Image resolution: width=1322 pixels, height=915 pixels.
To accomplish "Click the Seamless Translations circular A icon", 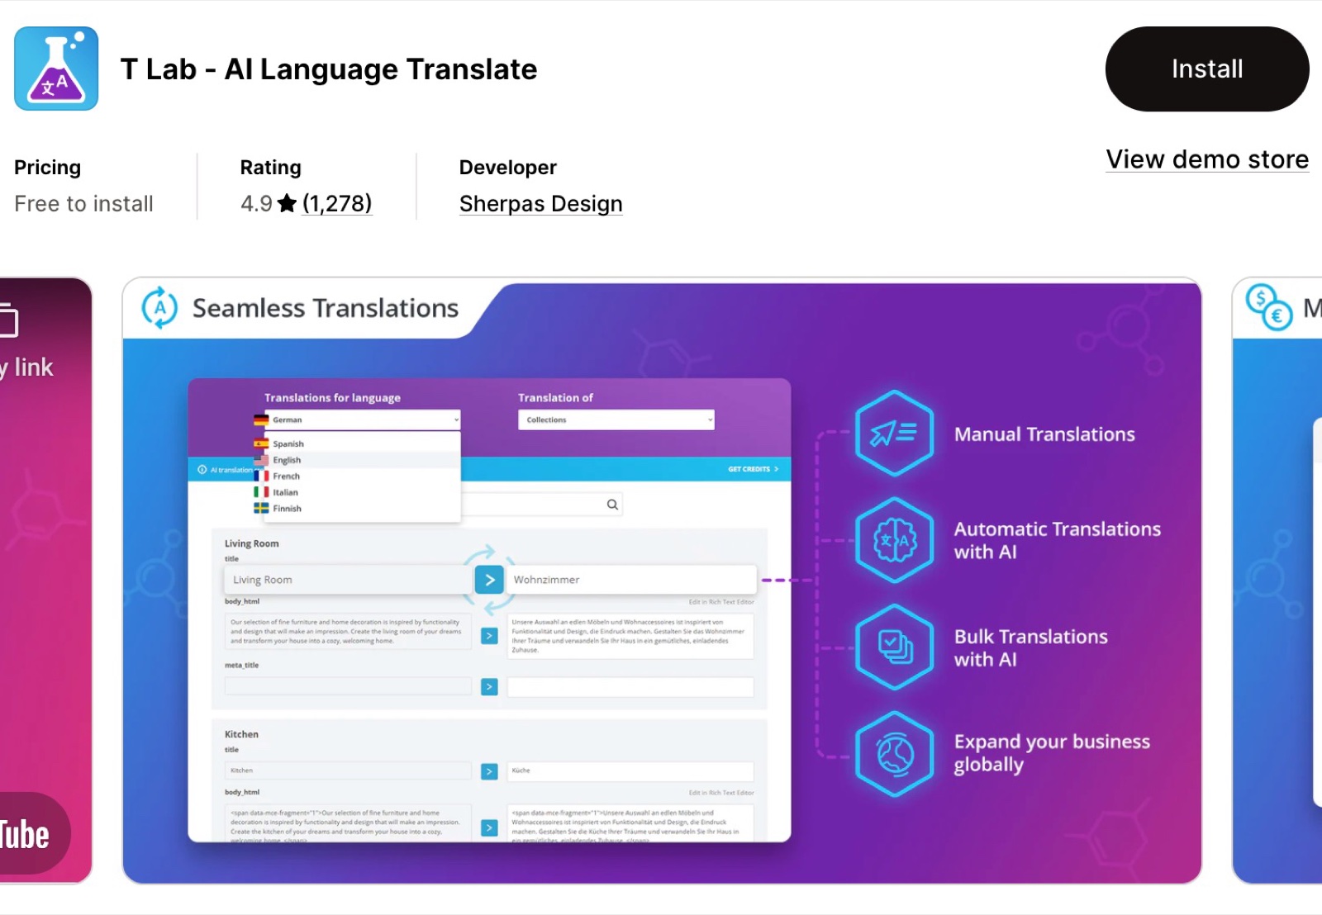I will pyautogui.click(x=159, y=308).
